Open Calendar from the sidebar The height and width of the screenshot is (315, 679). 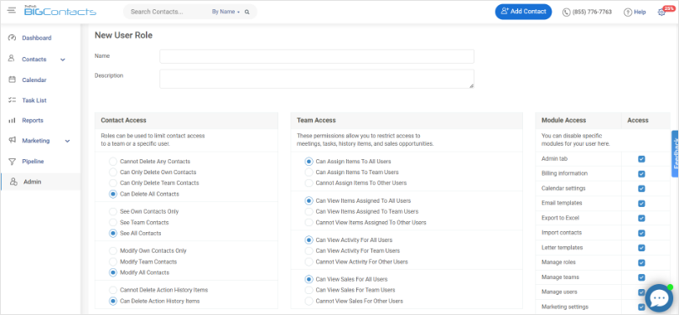[34, 80]
